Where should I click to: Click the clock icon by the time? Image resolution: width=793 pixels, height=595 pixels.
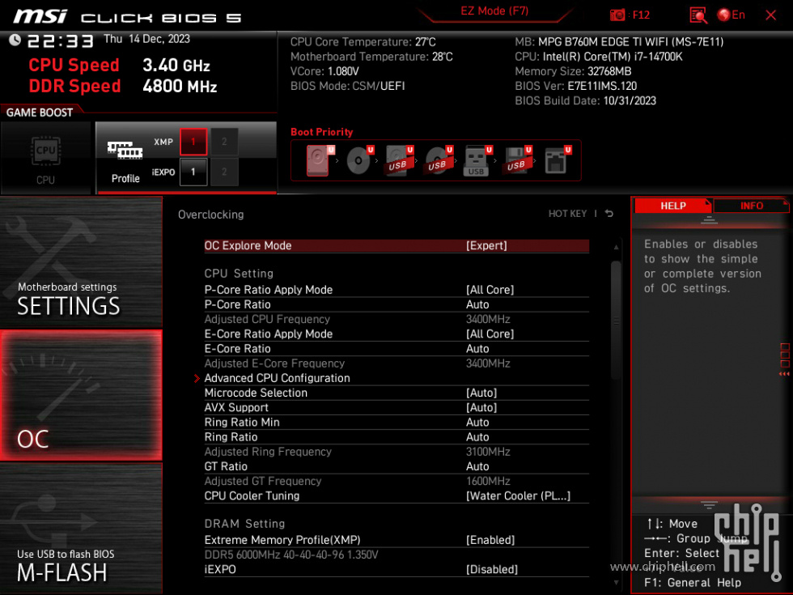click(x=15, y=40)
